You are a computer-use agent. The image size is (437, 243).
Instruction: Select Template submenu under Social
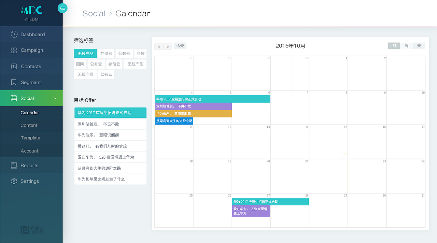click(x=30, y=138)
